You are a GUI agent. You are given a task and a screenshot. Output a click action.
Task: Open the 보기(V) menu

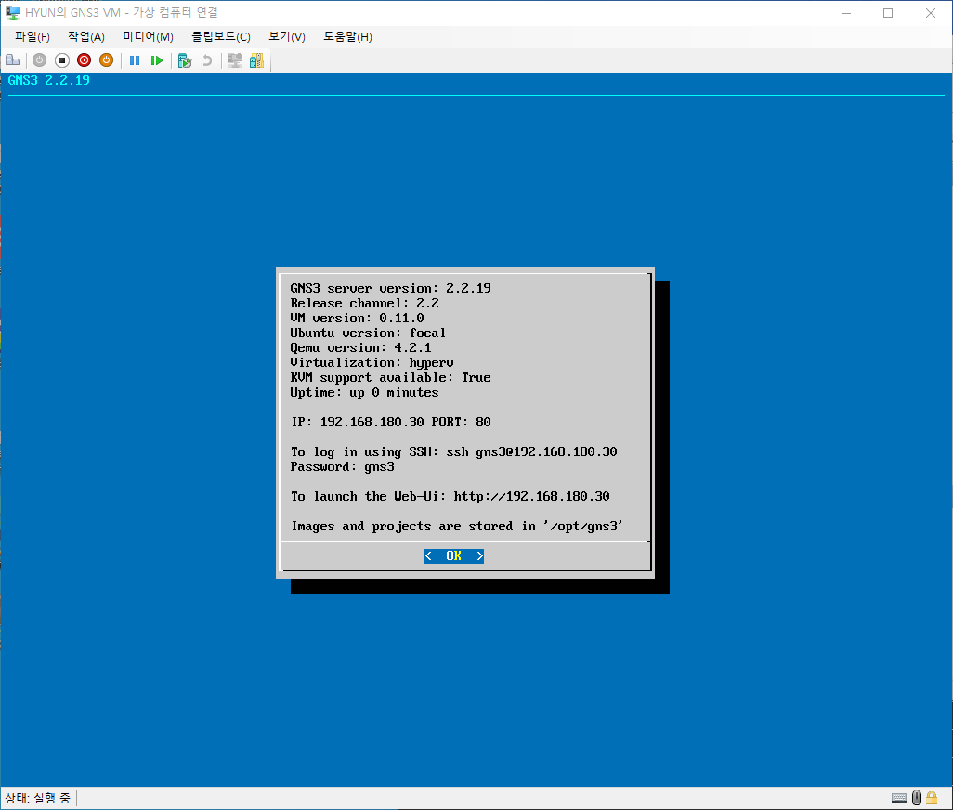pyautogui.click(x=287, y=37)
